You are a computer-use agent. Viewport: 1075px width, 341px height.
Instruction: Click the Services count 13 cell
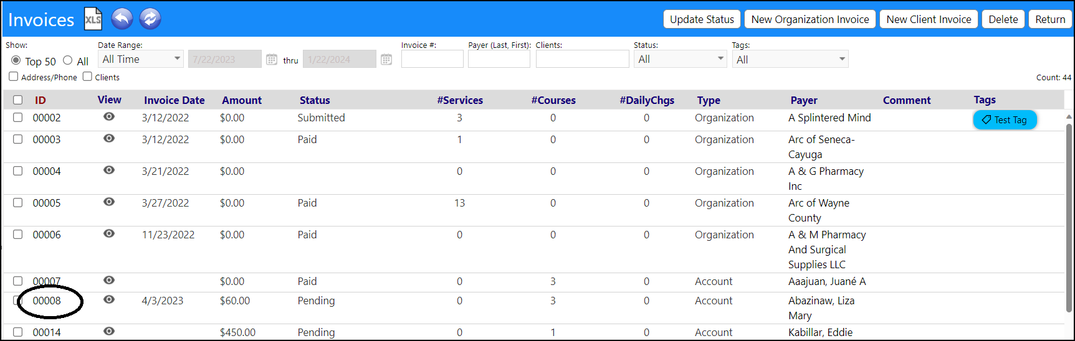click(x=460, y=203)
